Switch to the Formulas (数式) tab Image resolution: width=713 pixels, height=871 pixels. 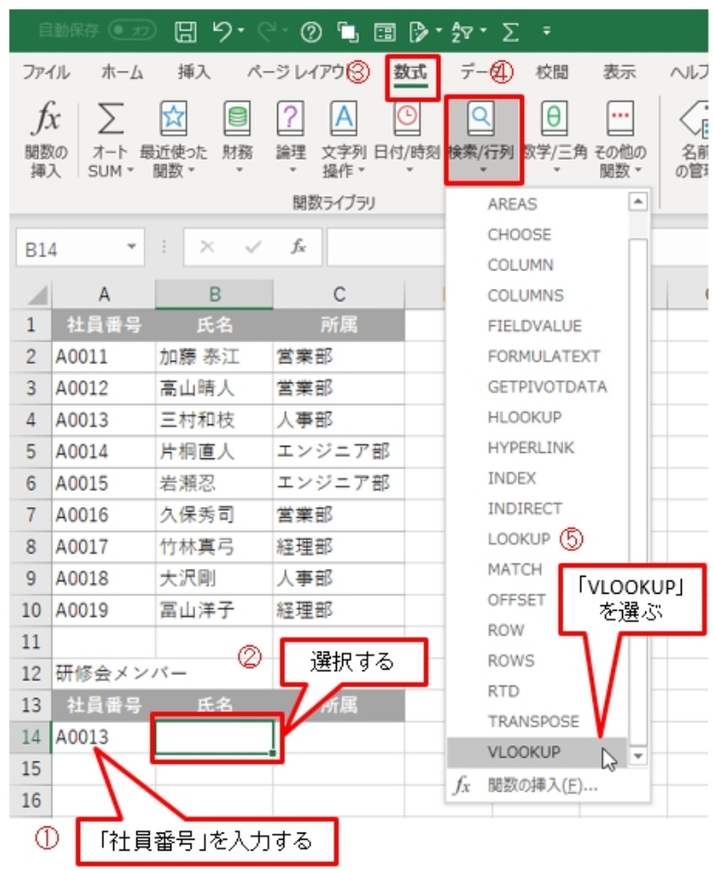coord(411,73)
